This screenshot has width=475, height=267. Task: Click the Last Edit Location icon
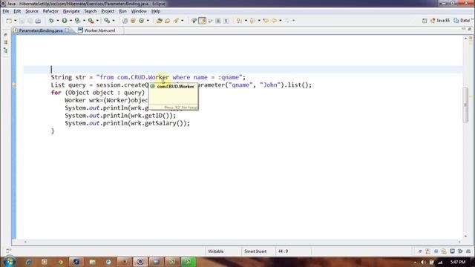(x=266, y=21)
